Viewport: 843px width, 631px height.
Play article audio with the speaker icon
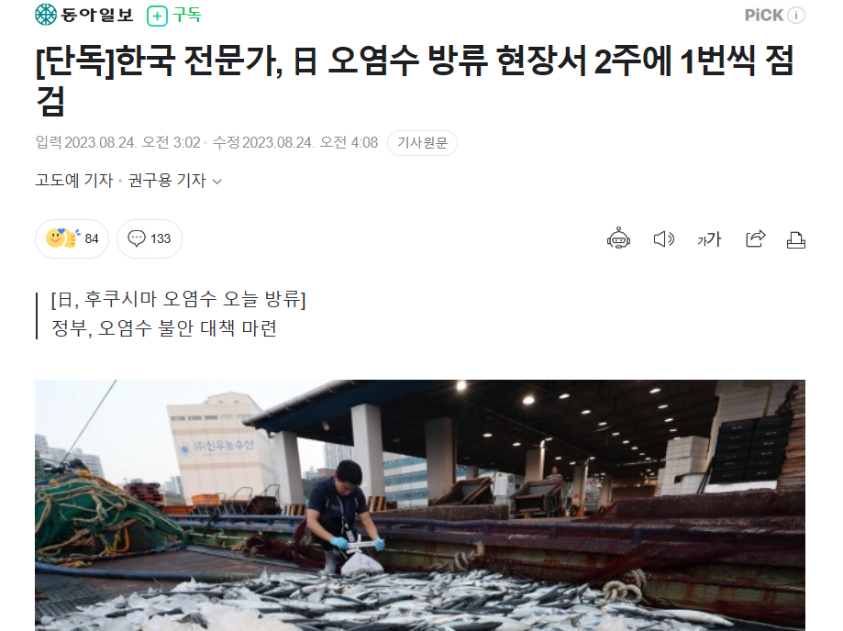coord(663,238)
